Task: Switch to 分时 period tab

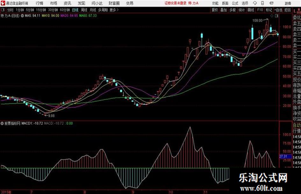Action: point(10,10)
